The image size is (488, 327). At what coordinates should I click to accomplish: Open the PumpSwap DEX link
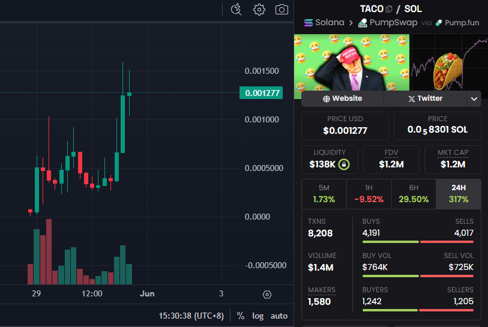pos(388,23)
